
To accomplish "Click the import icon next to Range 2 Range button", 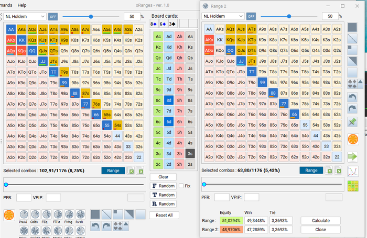I will tap(329, 171).
